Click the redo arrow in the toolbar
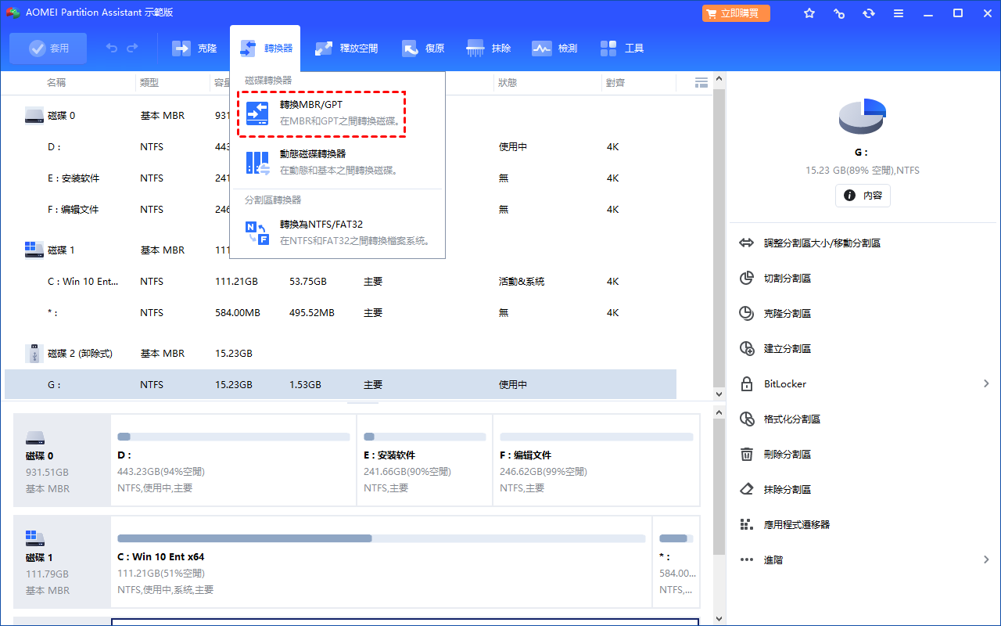This screenshot has height=626, width=1001. [x=132, y=49]
